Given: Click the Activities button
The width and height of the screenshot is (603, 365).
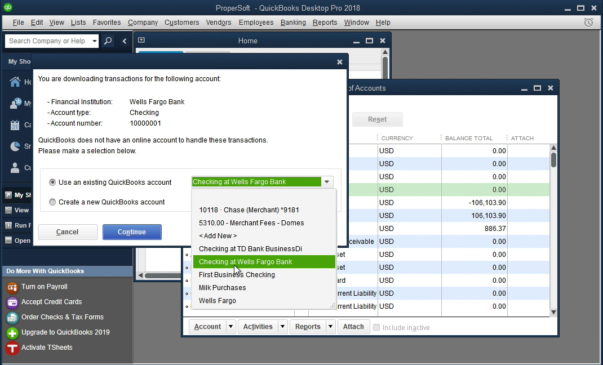Looking at the screenshot, I should pyautogui.click(x=258, y=327).
